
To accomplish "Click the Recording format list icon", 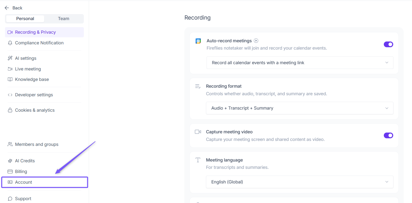I will click(x=198, y=86).
